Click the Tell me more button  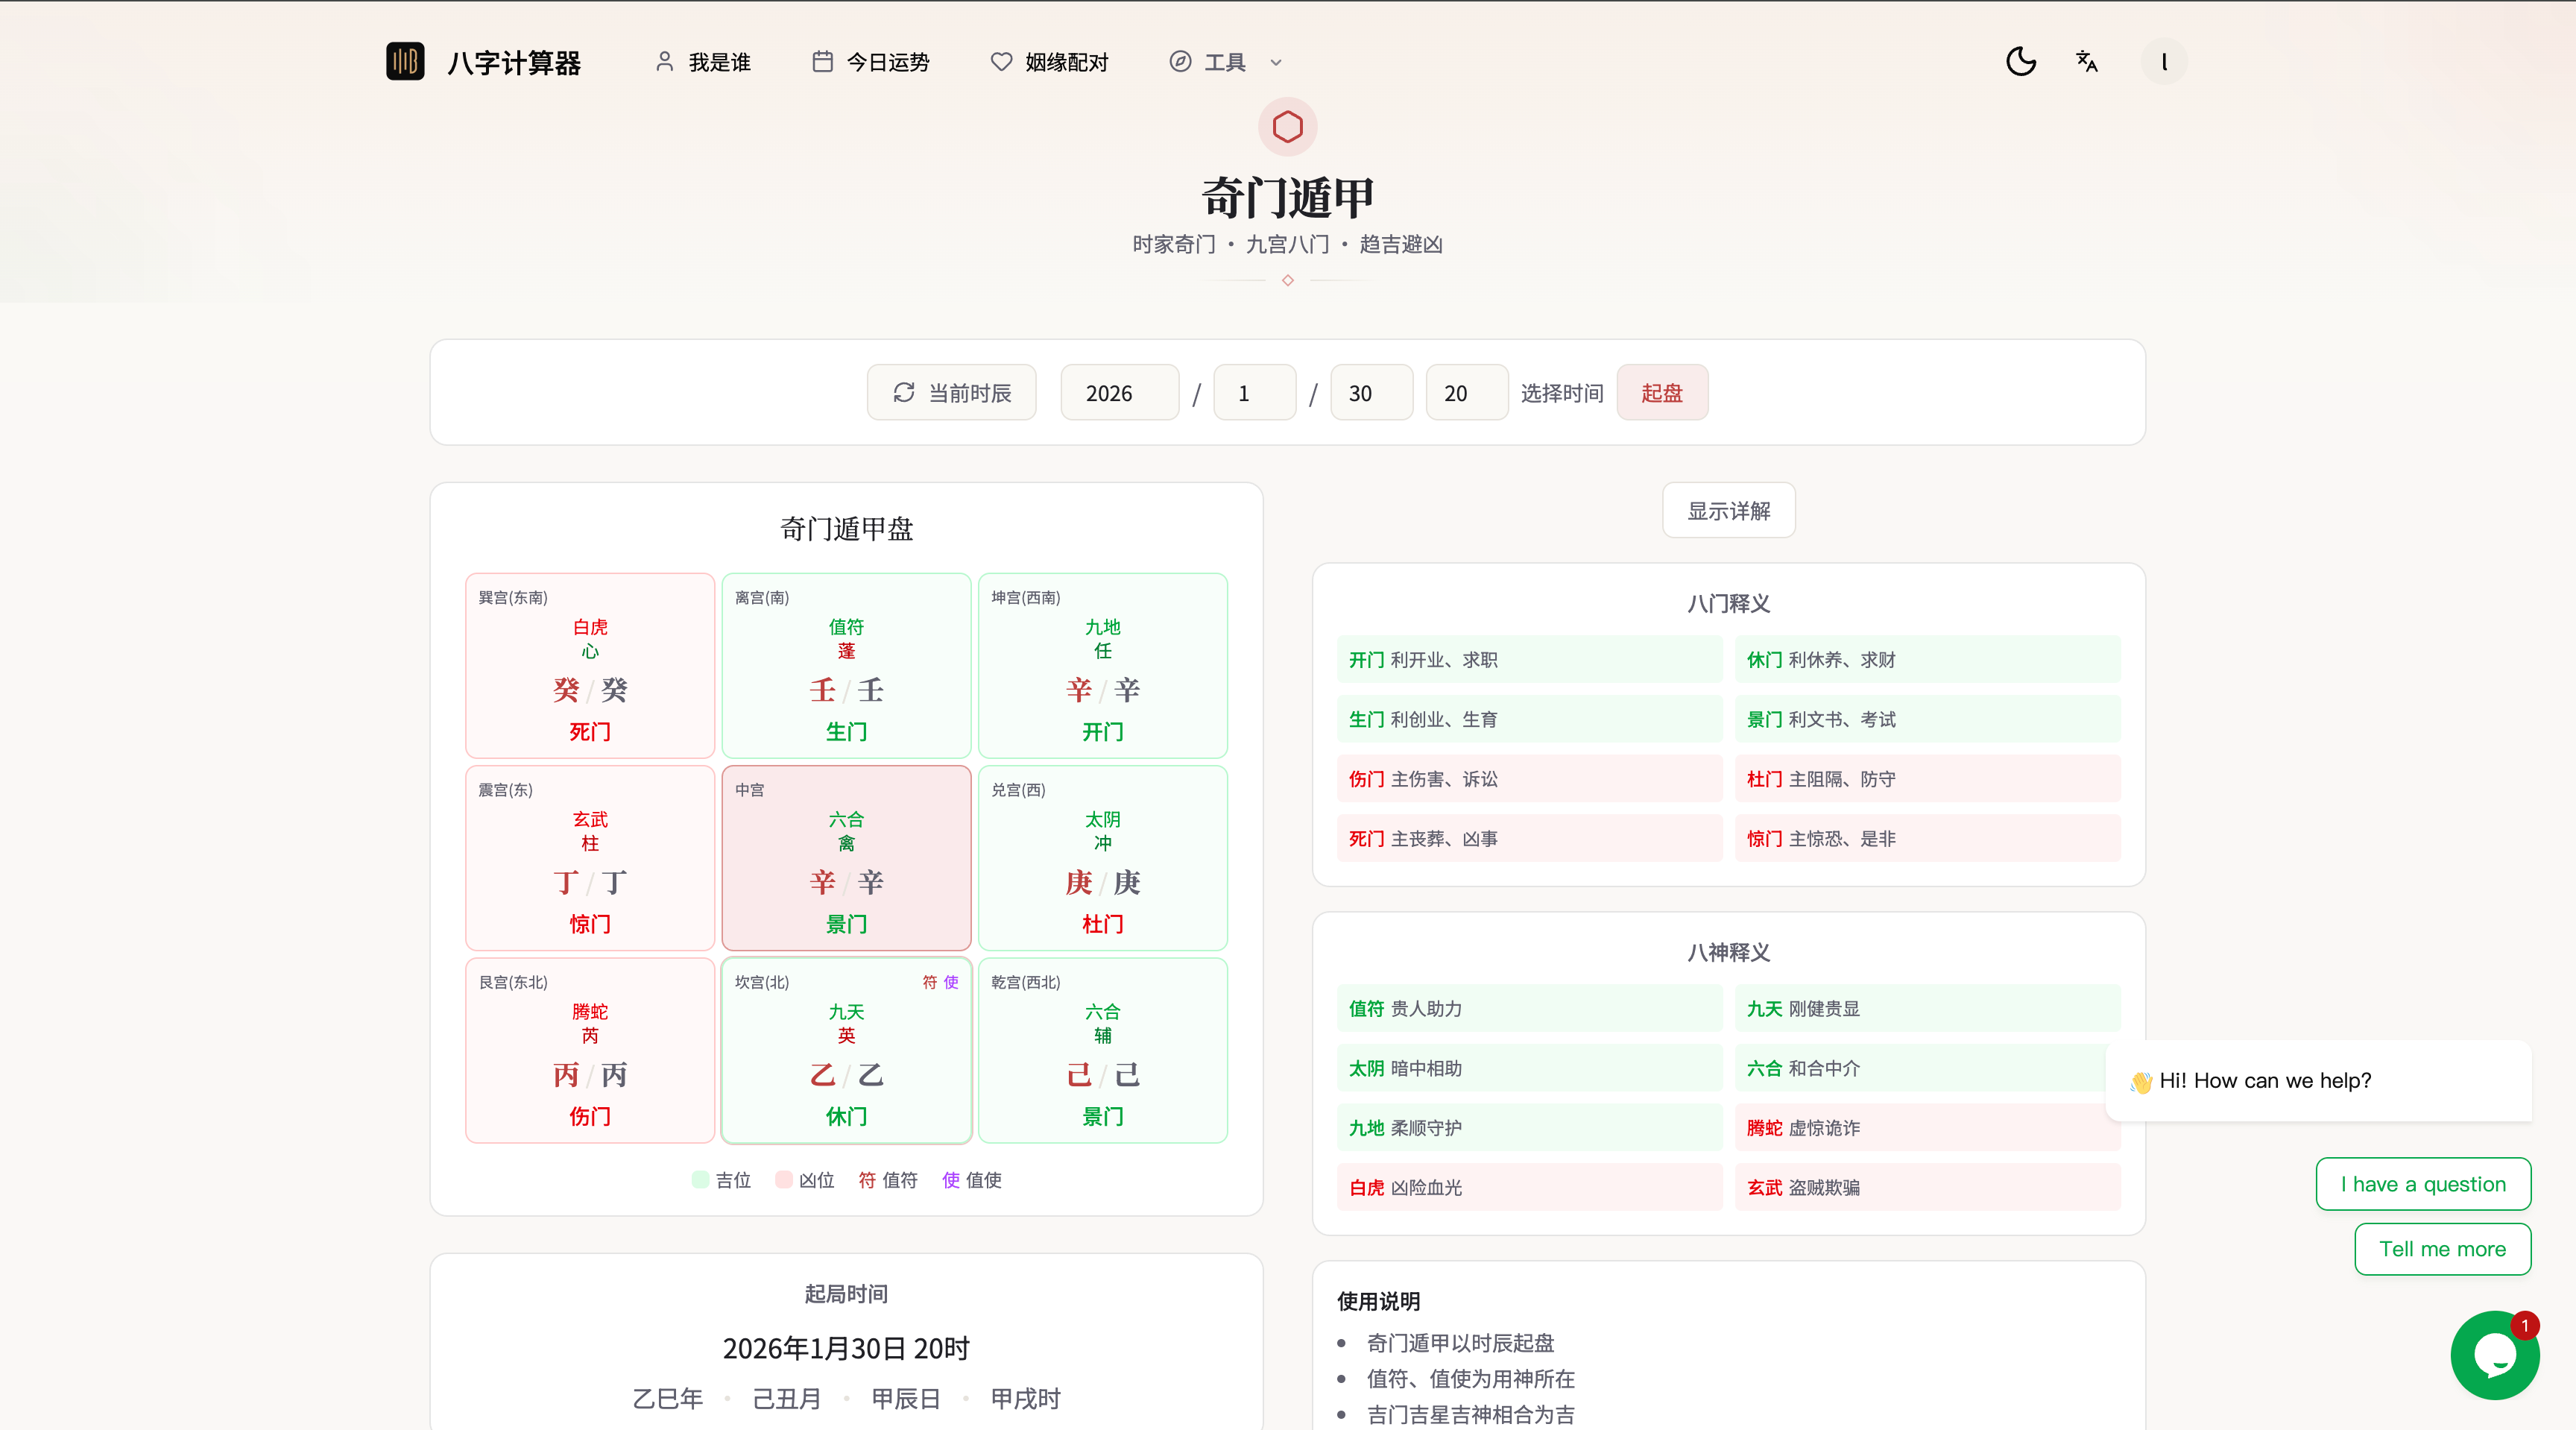pyautogui.click(x=2442, y=1249)
